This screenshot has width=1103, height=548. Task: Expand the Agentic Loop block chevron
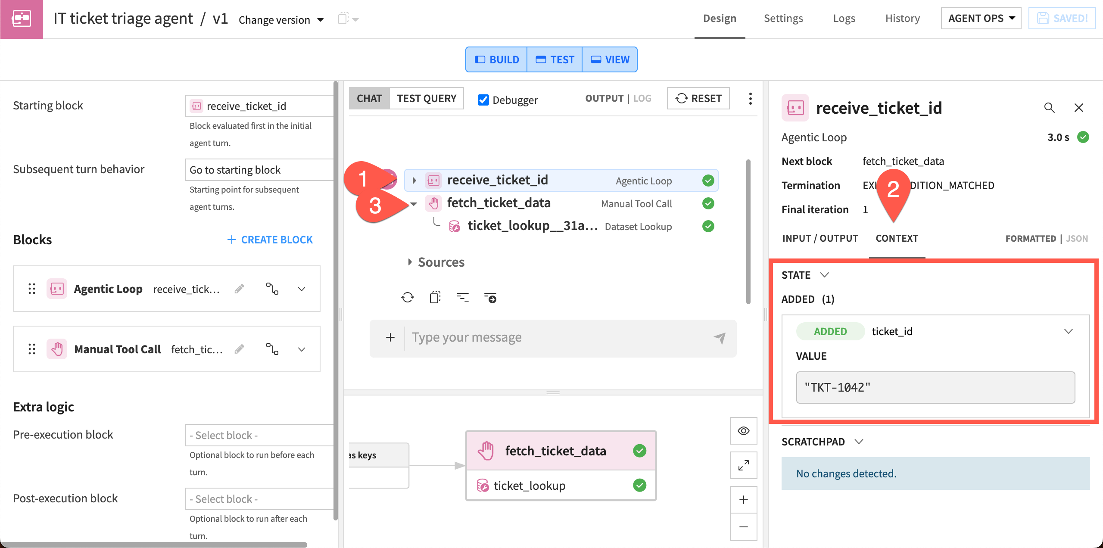click(x=302, y=289)
